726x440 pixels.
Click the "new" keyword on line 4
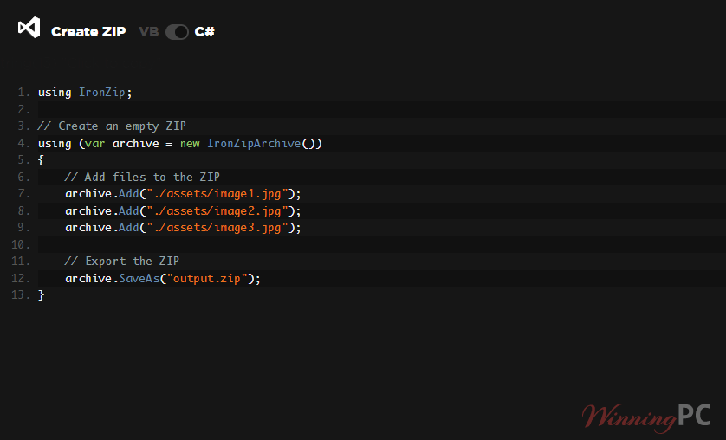click(190, 144)
